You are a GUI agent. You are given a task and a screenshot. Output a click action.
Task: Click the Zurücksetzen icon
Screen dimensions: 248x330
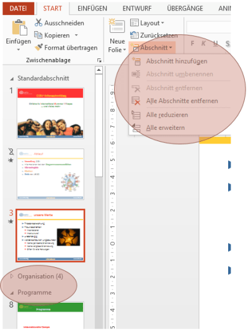(x=135, y=35)
